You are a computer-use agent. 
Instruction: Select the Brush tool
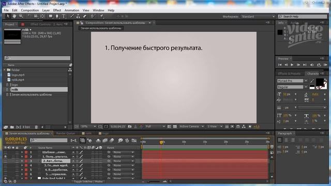click(72, 16)
